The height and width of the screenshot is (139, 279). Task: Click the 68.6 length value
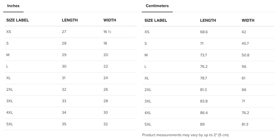point(204,32)
